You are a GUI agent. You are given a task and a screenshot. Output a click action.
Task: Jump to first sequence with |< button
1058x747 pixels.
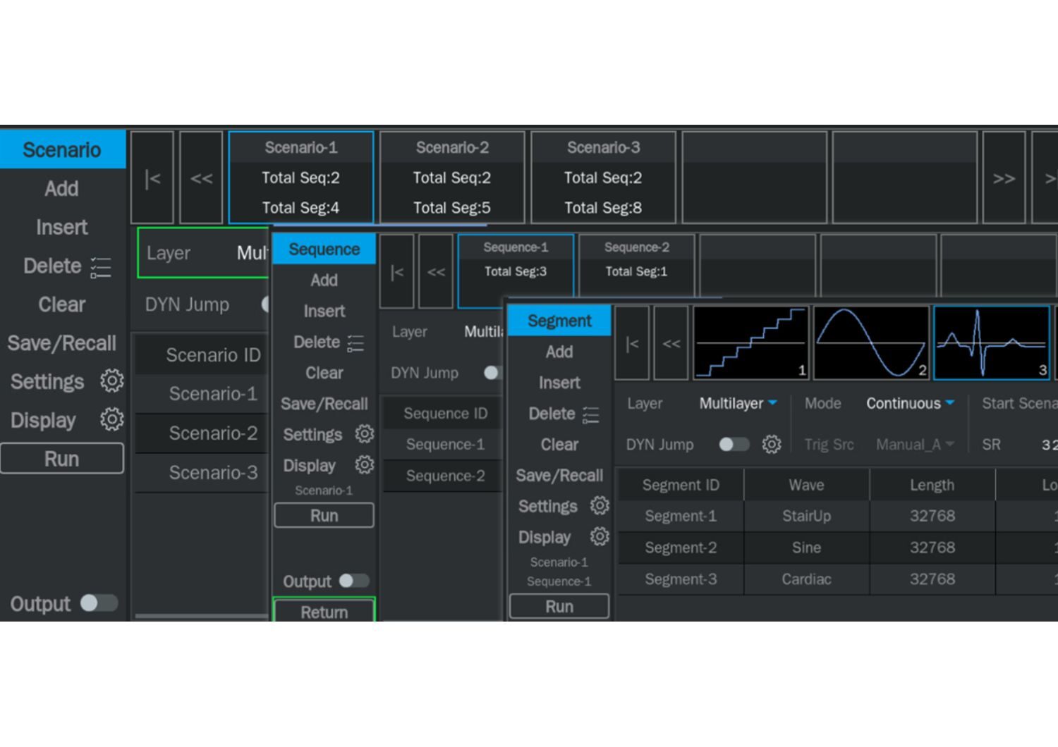click(397, 271)
